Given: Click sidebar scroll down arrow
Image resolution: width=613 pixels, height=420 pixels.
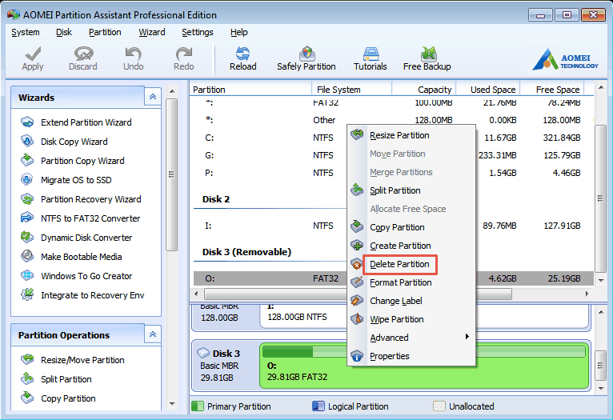Looking at the screenshot, I should (172, 403).
